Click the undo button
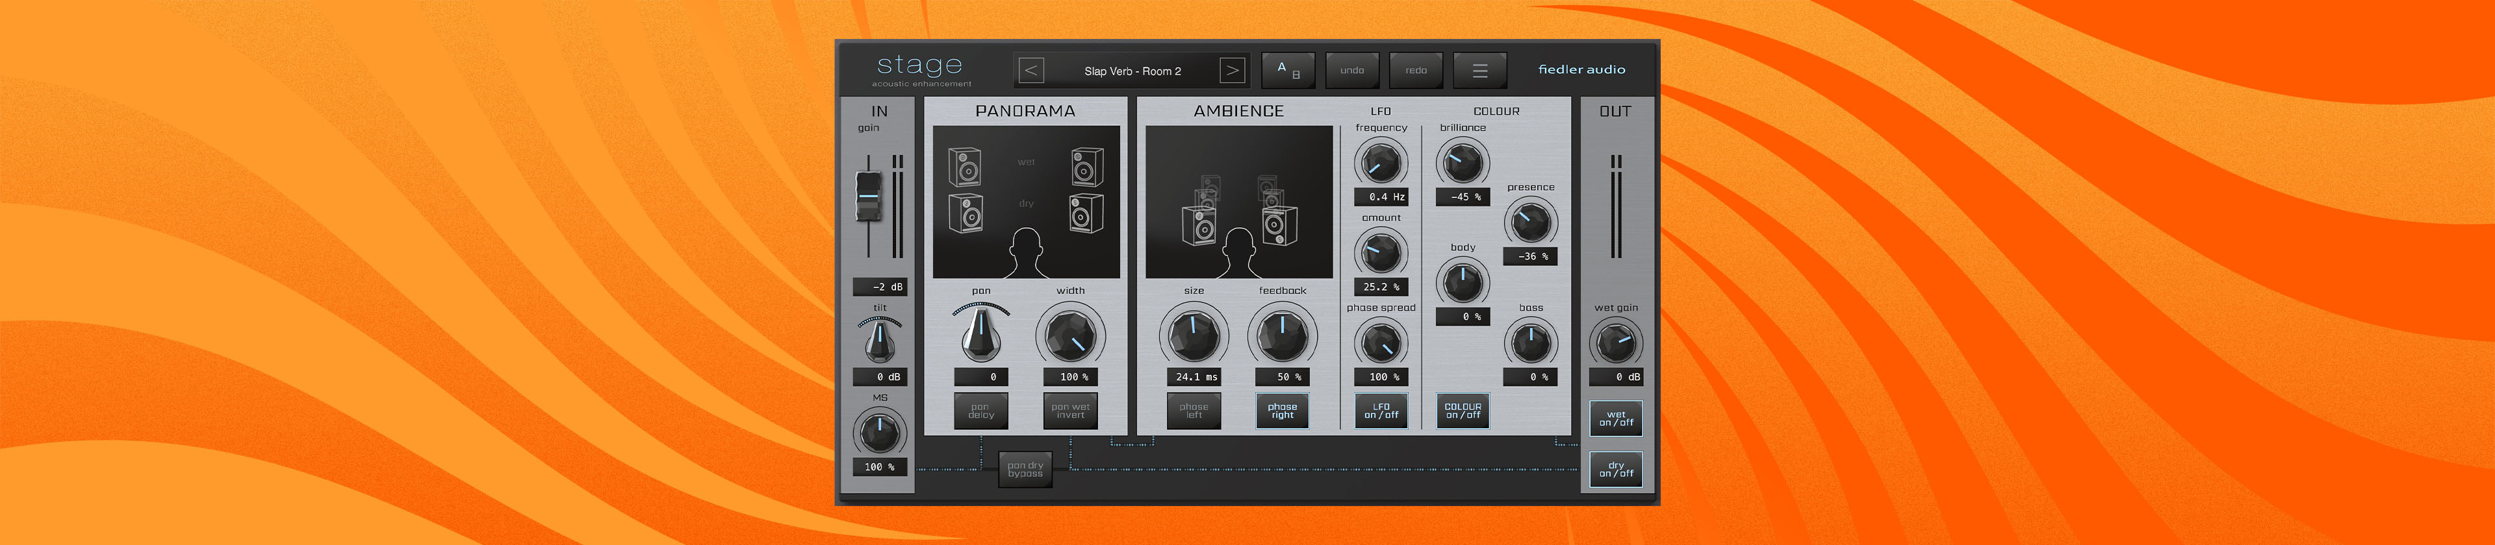This screenshot has height=545, width=2495. click(1352, 71)
